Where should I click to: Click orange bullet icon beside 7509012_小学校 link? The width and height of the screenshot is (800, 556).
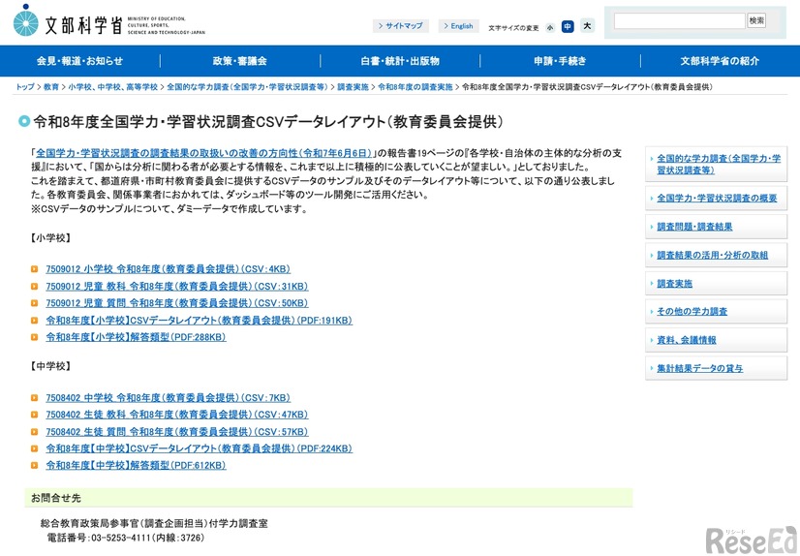click(34, 269)
